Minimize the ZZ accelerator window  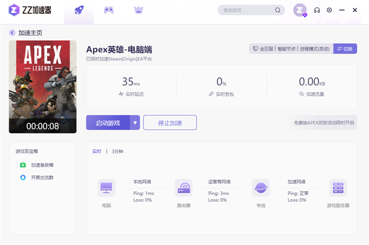342,10
